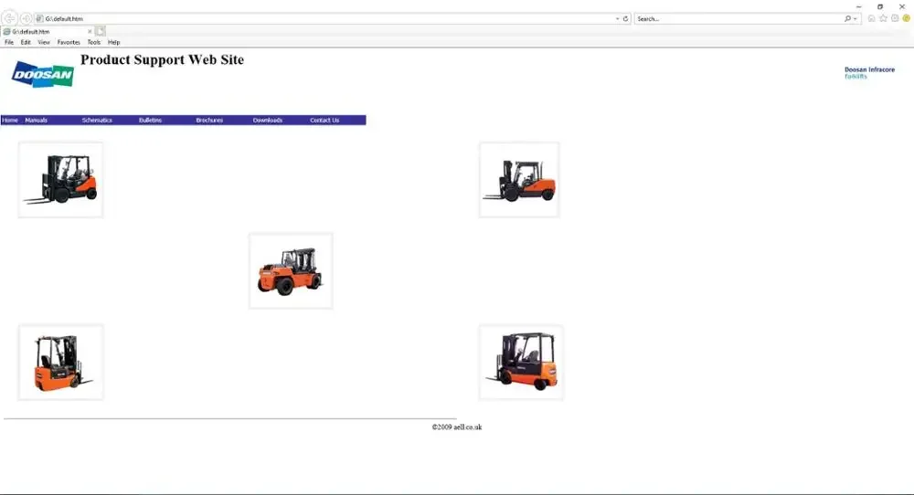Open the Bulletins navigation link
914x495 pixels.
click(151, 120)
